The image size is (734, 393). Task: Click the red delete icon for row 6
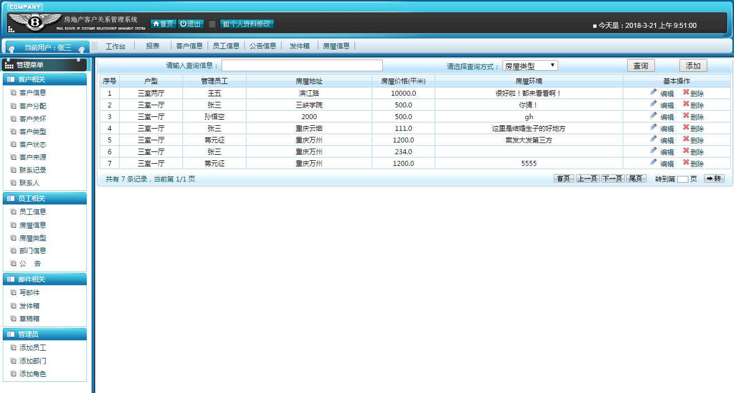pos(686,151)
